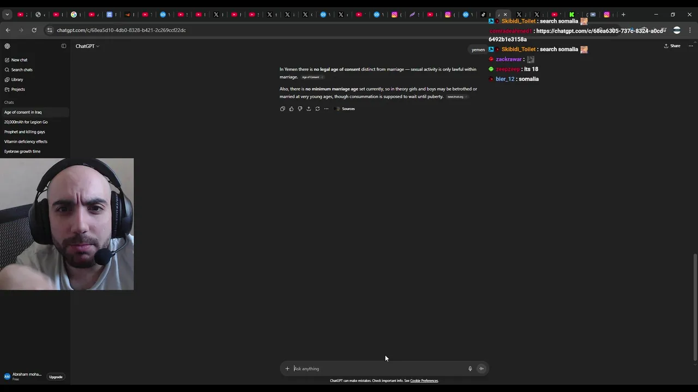This screenshot has width=698, height=392.
Task: Go back with the browser back arrow
Action: coord(8,30)
